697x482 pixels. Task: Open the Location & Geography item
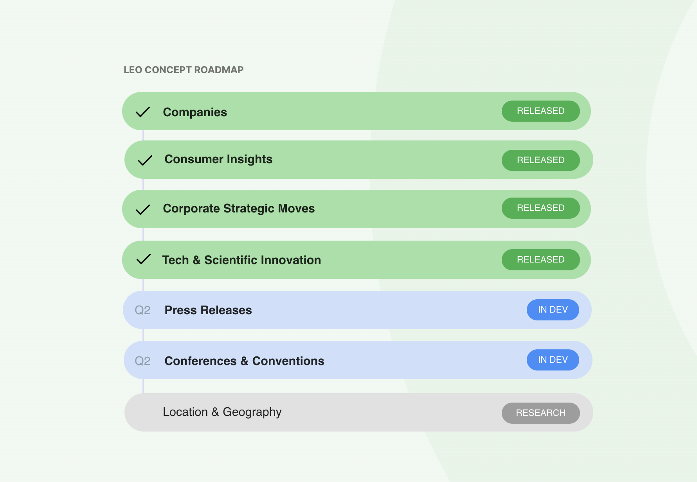click(222, 412)
